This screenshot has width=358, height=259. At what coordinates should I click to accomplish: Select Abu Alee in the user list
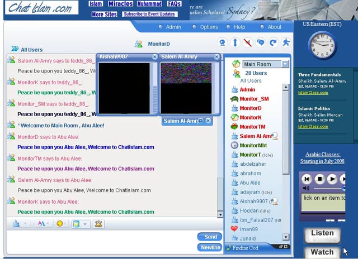click(250, 183)
